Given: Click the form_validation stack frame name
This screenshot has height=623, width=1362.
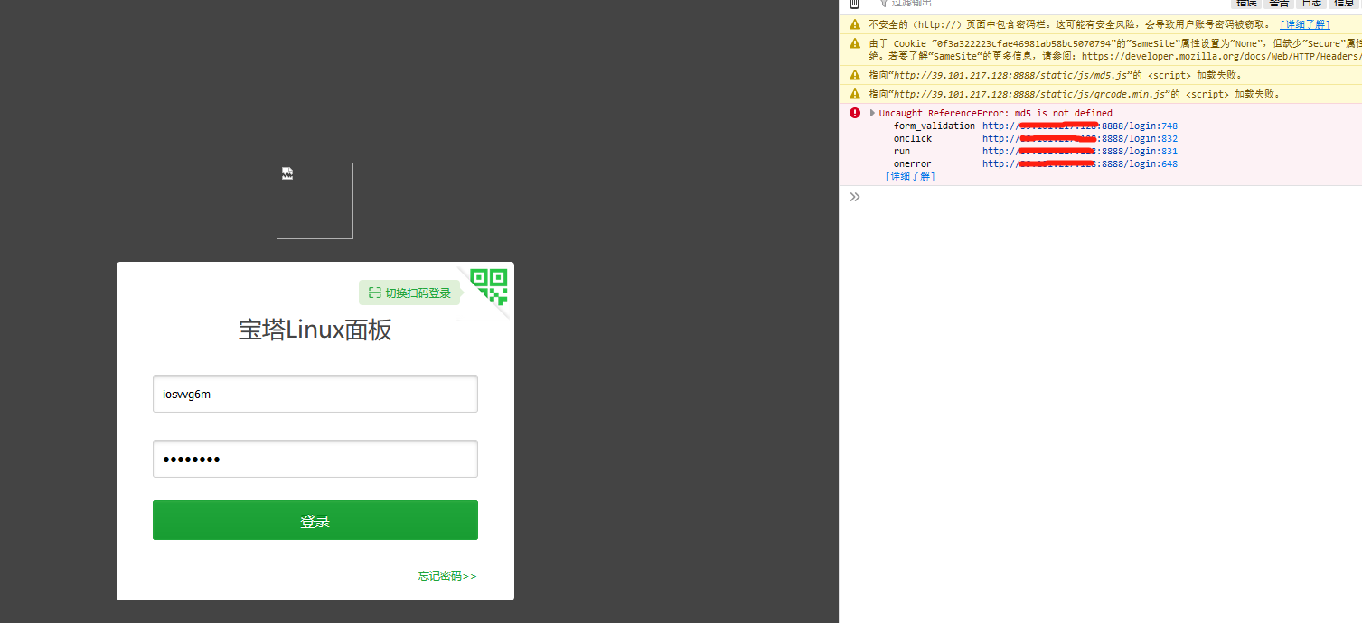Looking at the screenshot, I should click(x=935, y=126).
